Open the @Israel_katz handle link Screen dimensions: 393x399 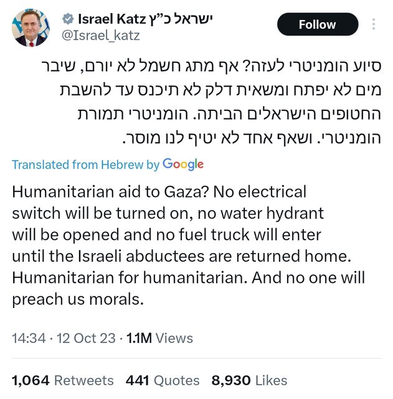pyautogui.click(x=101, y=36)
